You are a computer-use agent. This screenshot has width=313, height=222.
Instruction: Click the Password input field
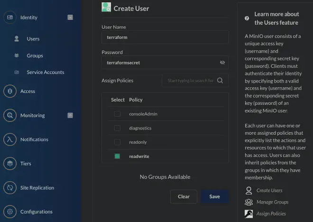[165, 63]
